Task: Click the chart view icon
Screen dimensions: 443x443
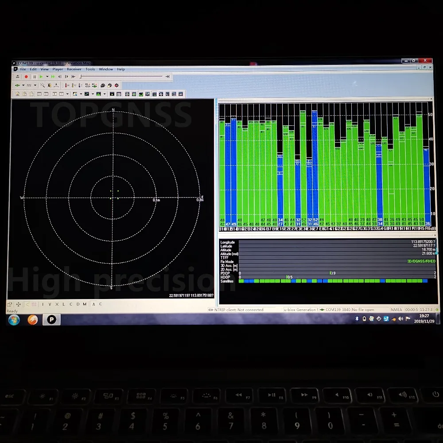Action: click(x=87, y=94)
